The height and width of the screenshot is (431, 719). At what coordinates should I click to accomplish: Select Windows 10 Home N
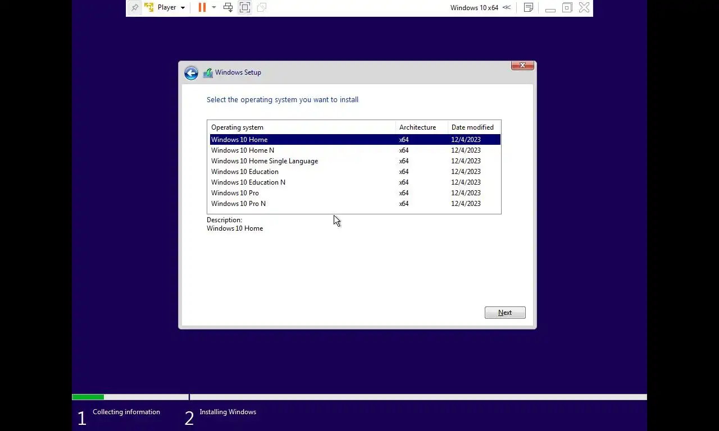coord(355,150)
